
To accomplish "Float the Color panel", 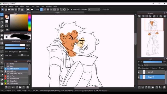I will [28, 13].
